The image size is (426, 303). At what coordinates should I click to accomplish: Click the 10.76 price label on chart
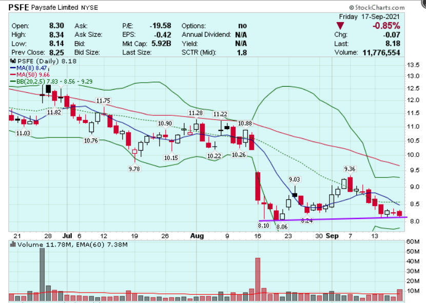click(91, 140)
